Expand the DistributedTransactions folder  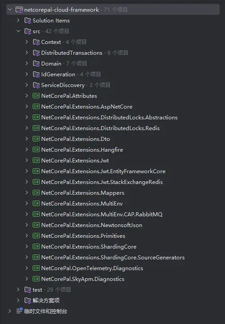point(26,53)
